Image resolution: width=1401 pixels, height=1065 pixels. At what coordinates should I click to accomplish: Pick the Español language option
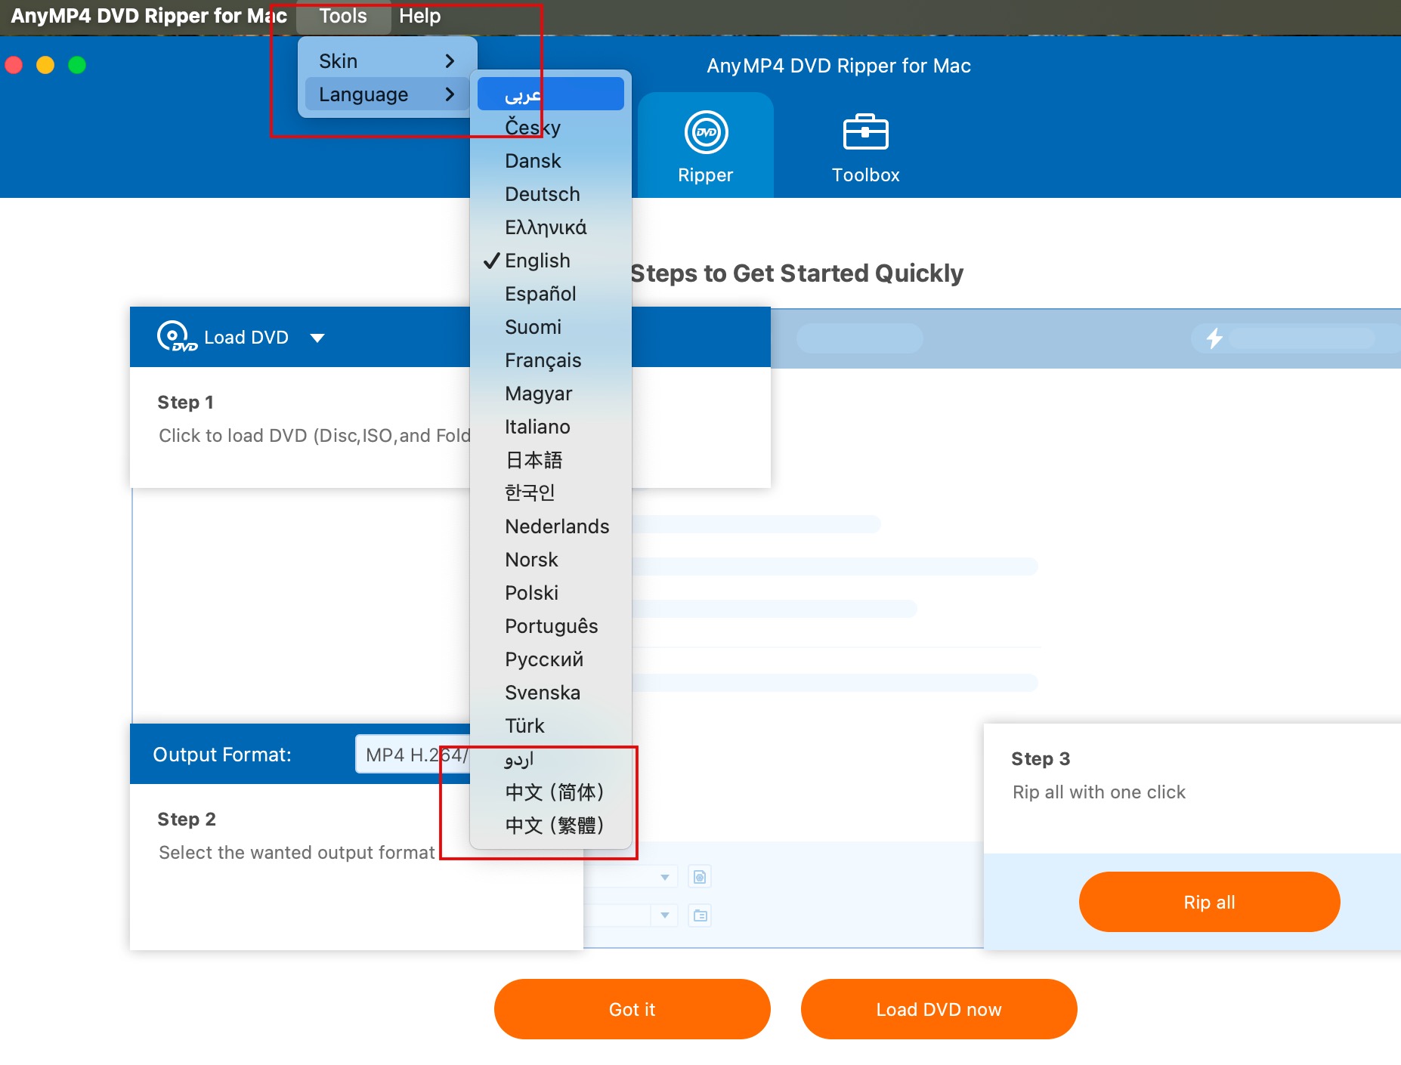click(x=540, y=294)
